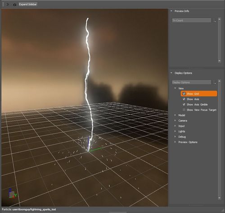Expand the Debug group
Viewport: 225px width, 213px height.
tap(175, 137)
